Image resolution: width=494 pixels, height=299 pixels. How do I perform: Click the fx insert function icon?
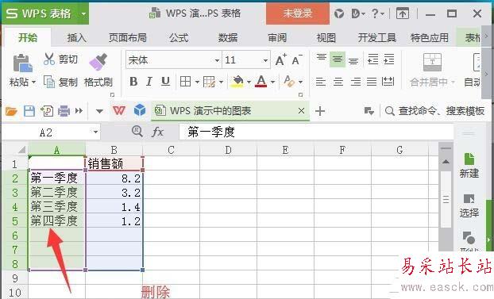(x=157, y=132)
